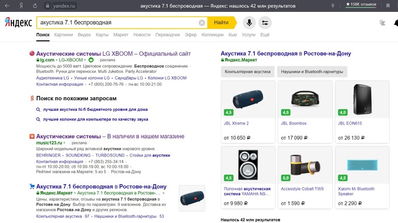398x223 pixels.
Task: Open Xiaomi Mi Bluetooth Speaker product
Action: tap(362, 177)
